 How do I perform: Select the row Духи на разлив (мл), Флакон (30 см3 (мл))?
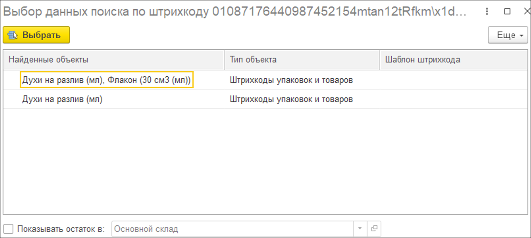(107, 80)
